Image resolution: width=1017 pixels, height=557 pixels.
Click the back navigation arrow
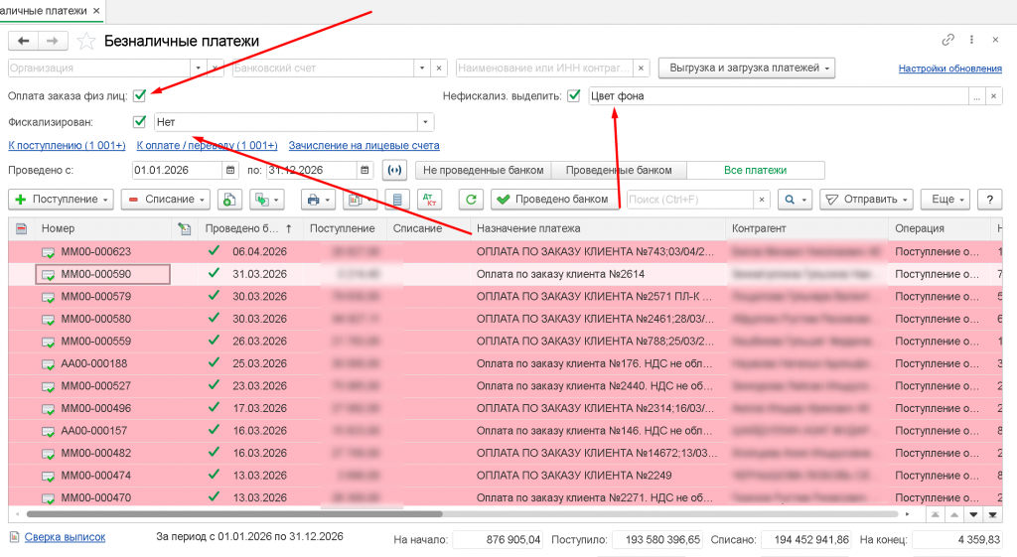pyautogui.click(x=23, y=41)
